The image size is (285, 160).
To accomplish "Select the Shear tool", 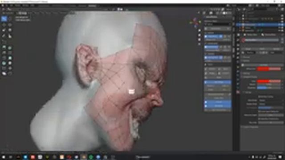I will 4,73.
